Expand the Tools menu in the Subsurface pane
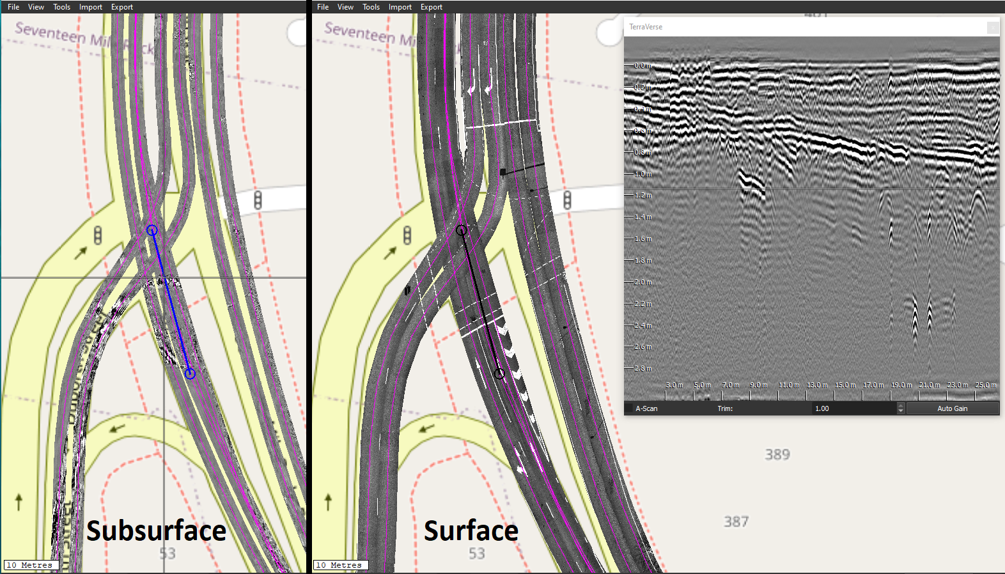Screen dimensions: 1005x574 click(x=61, y=7)
